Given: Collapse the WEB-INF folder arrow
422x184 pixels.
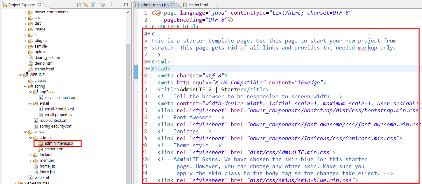Looking at the screenshot, I should pos(20,75).
